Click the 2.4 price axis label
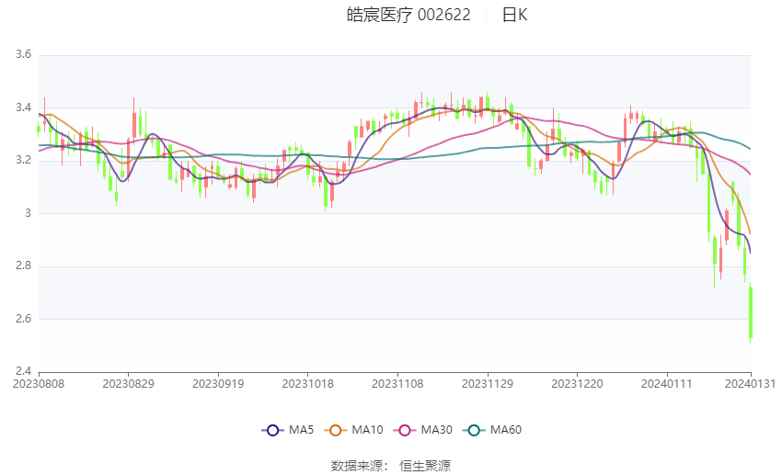The image size is (782, 475). [x=23, y=371]
